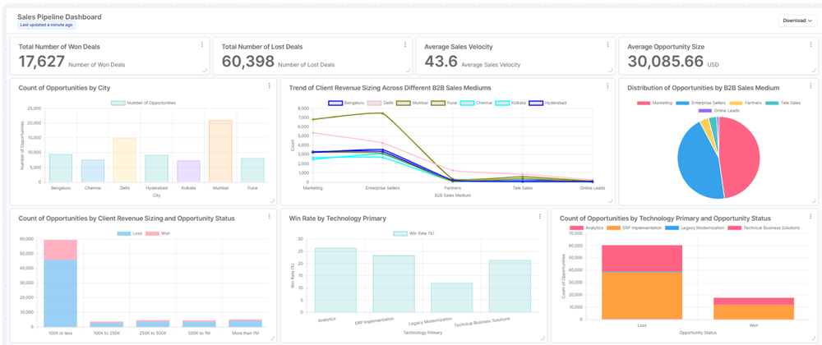Open menu on Count of Opportunities by Client Revenue Sizing
The image size is (822, 345).
[x=269, y=217]
